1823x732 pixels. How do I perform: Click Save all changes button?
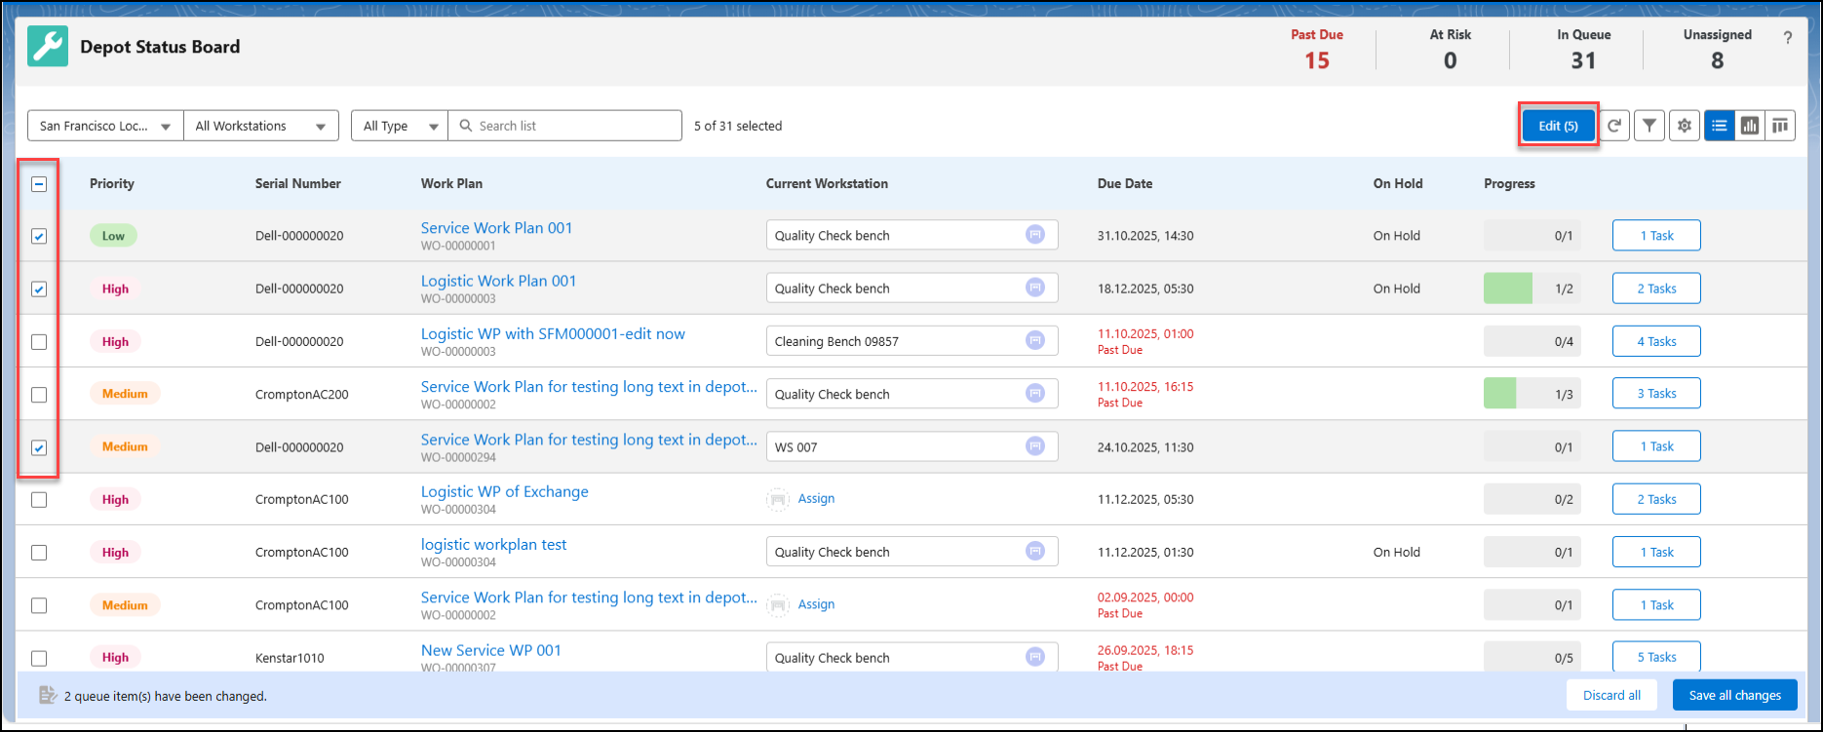click(1734, 695)
